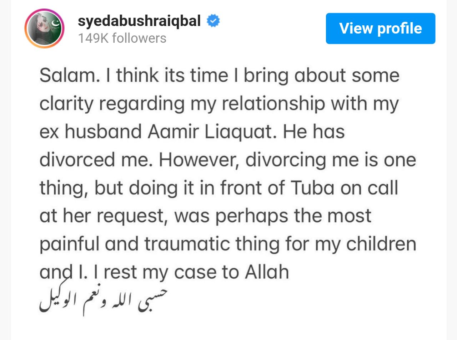Open the syedabushraiqbal username link
Viewport: 457px width, 340px height.
pos(139,21)
